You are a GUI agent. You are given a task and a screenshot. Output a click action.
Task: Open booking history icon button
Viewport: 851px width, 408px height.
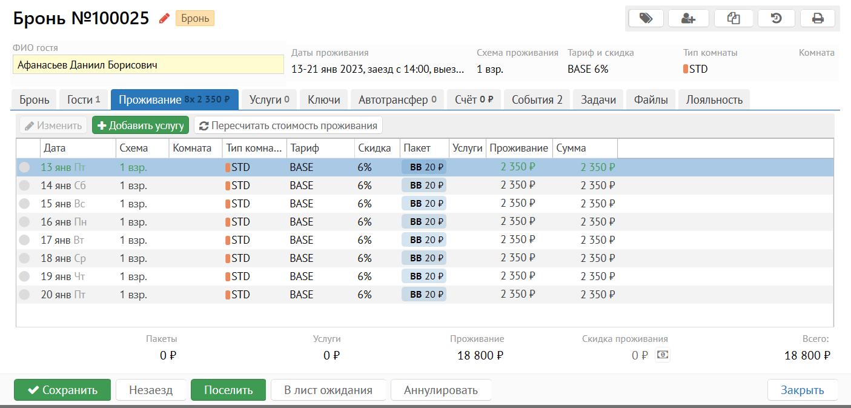point(776,19)
